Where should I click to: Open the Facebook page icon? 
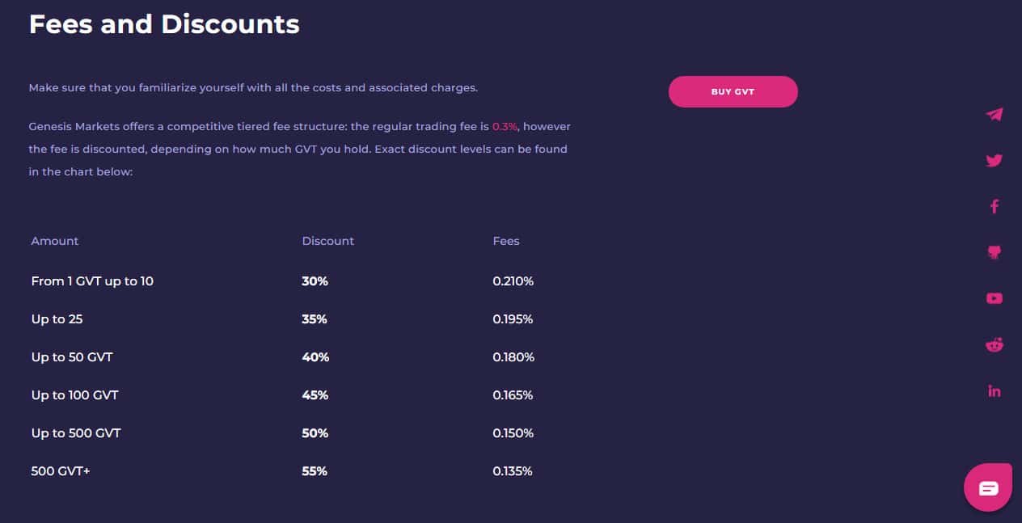click(x=995, y=206)
